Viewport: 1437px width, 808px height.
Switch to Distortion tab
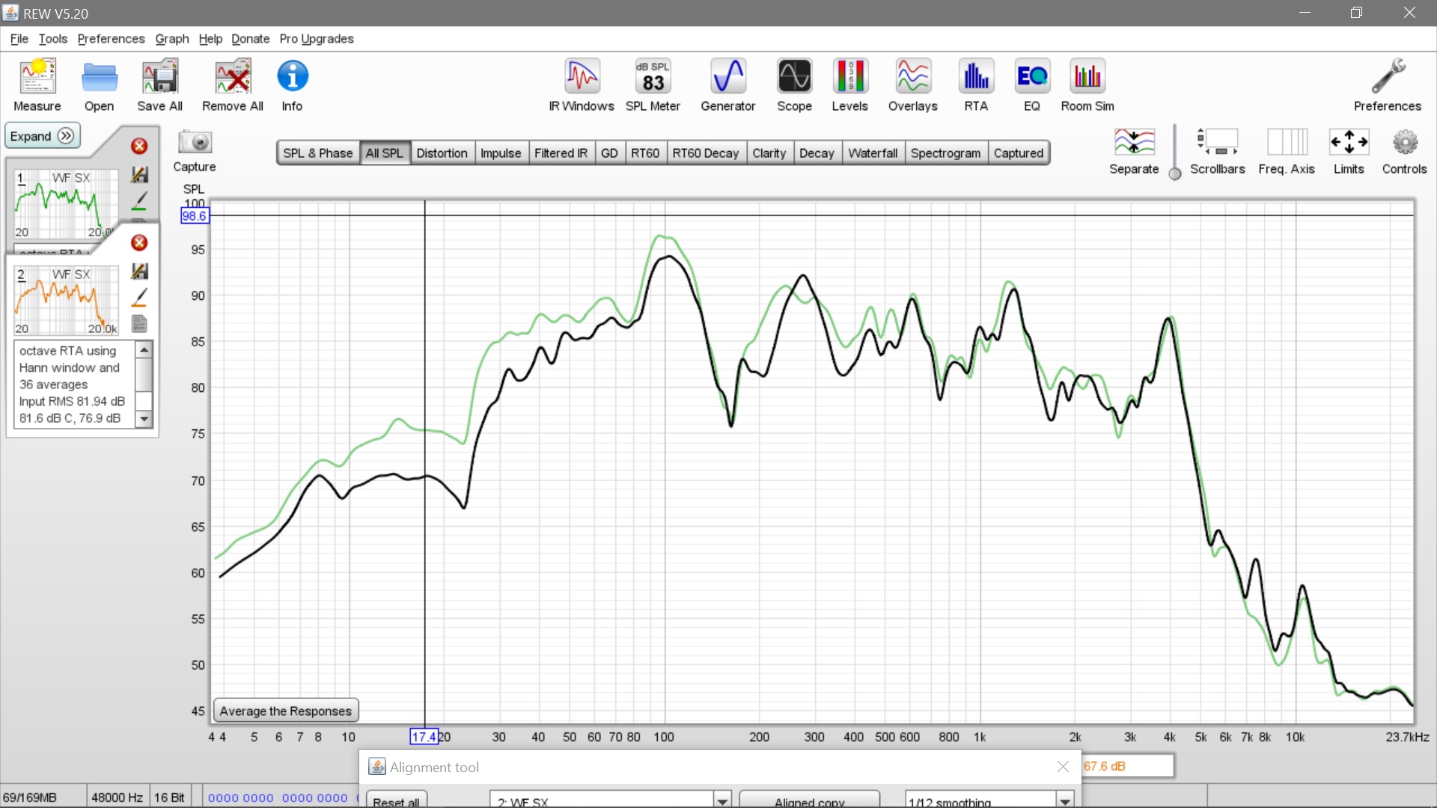pos(442,153)
